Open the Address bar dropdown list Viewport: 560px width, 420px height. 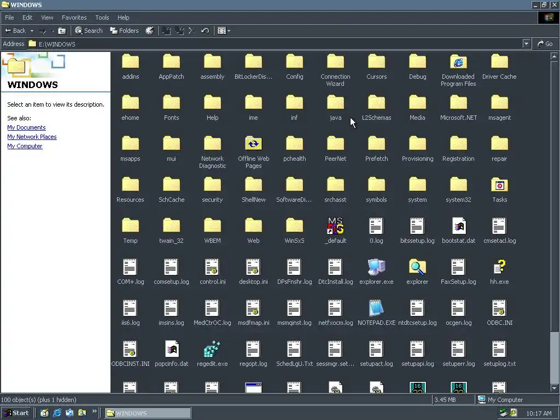click(x=526, y=44)
